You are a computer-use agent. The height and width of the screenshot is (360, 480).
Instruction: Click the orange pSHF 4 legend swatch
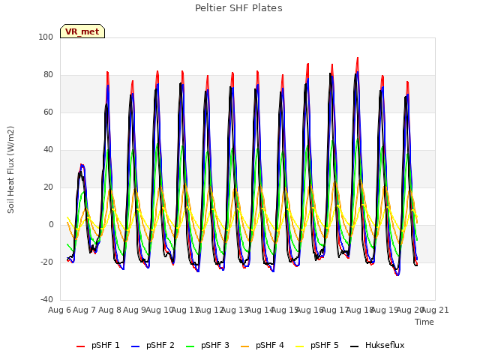pyautogui.click(x=245, y=346)
